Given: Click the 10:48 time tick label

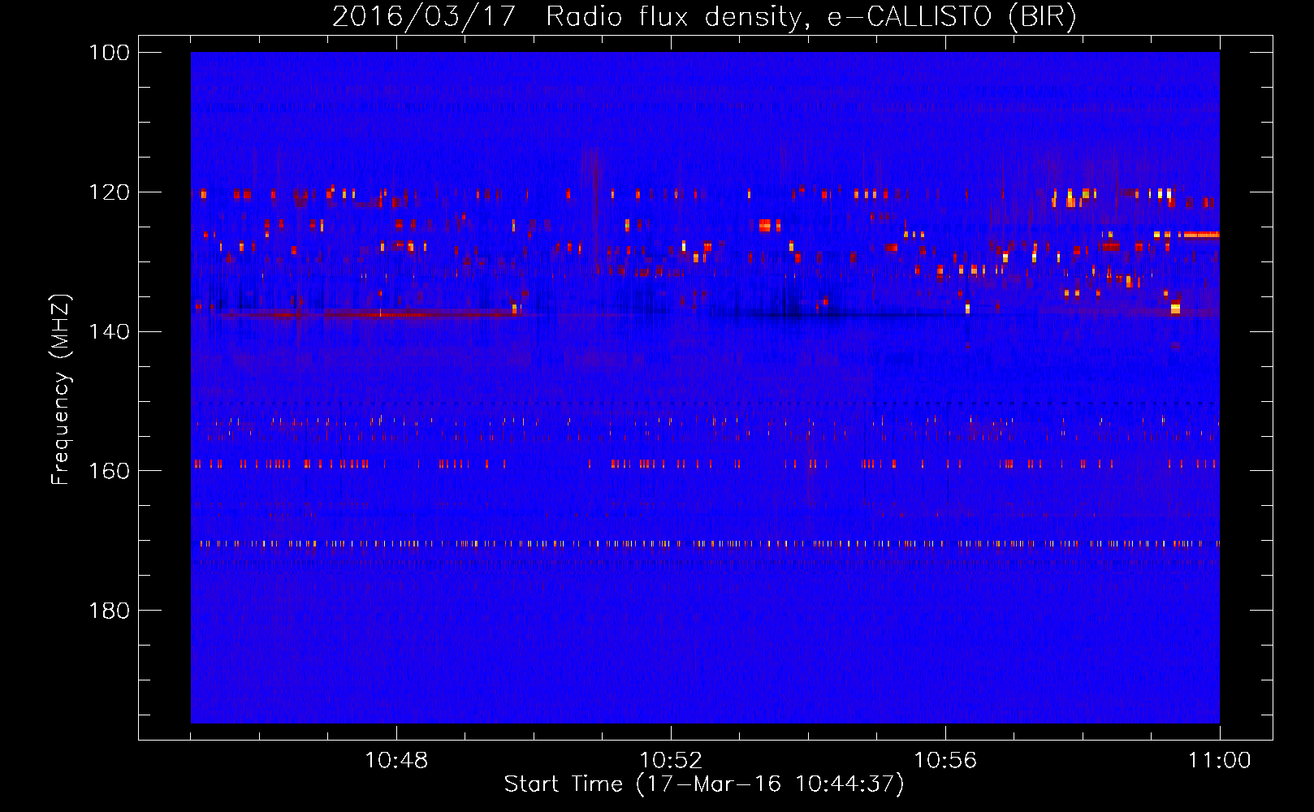Looking at the screenshot, I should click(x=396, y=761).
